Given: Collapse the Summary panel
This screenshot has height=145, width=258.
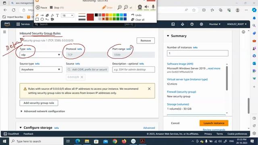Looking at the screenshot, I should coord(168,36).
